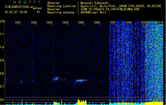Viewport: 166px width, 105px height.
Task: Click time marker 1009
Action: tap(144, 22)
